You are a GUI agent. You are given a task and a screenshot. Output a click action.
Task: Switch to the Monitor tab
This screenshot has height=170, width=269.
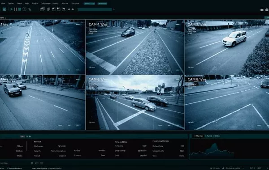point(199,136)
